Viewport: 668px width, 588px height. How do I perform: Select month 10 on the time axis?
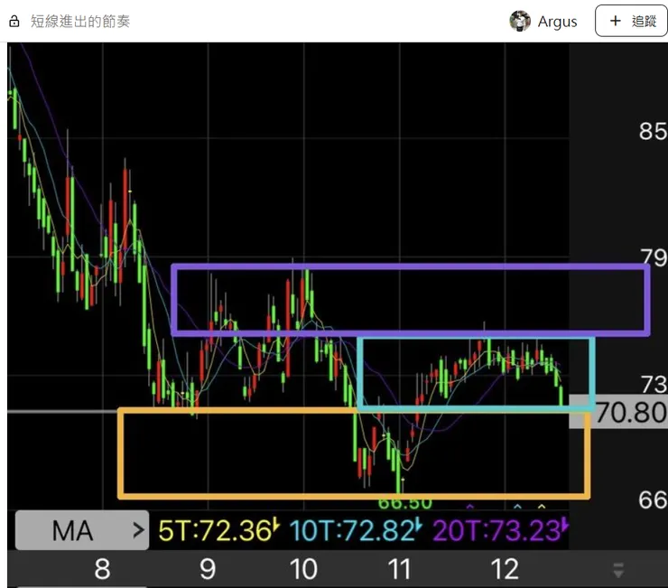(303, 569)
